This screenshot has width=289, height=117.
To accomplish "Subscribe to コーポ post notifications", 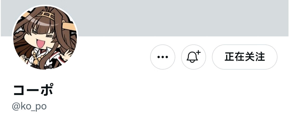I will (x=193, y=57).
